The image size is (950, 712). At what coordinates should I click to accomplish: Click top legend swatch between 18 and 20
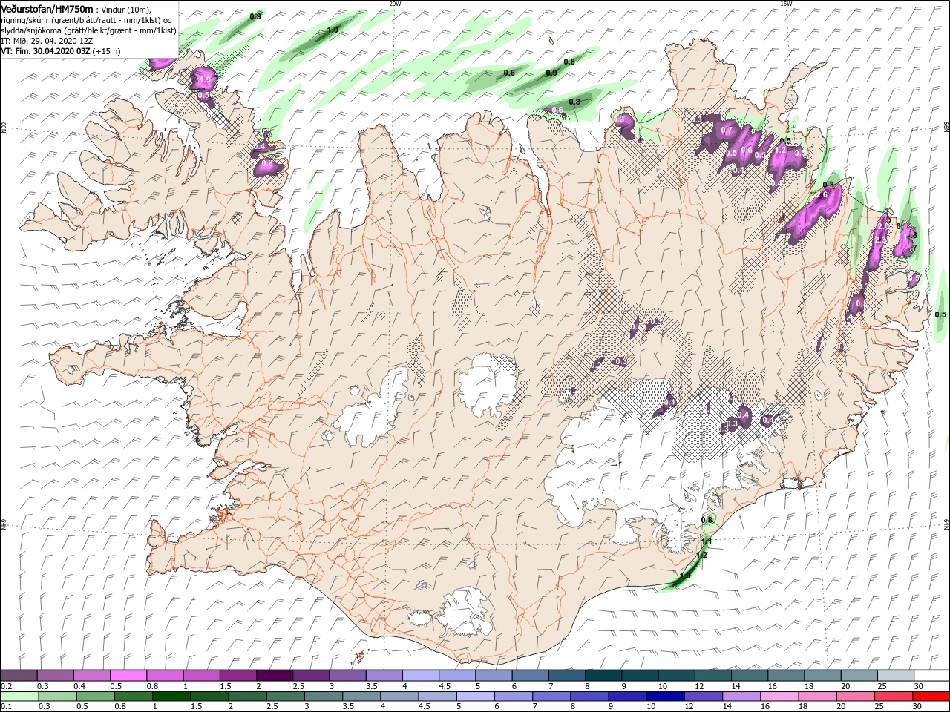823,676
